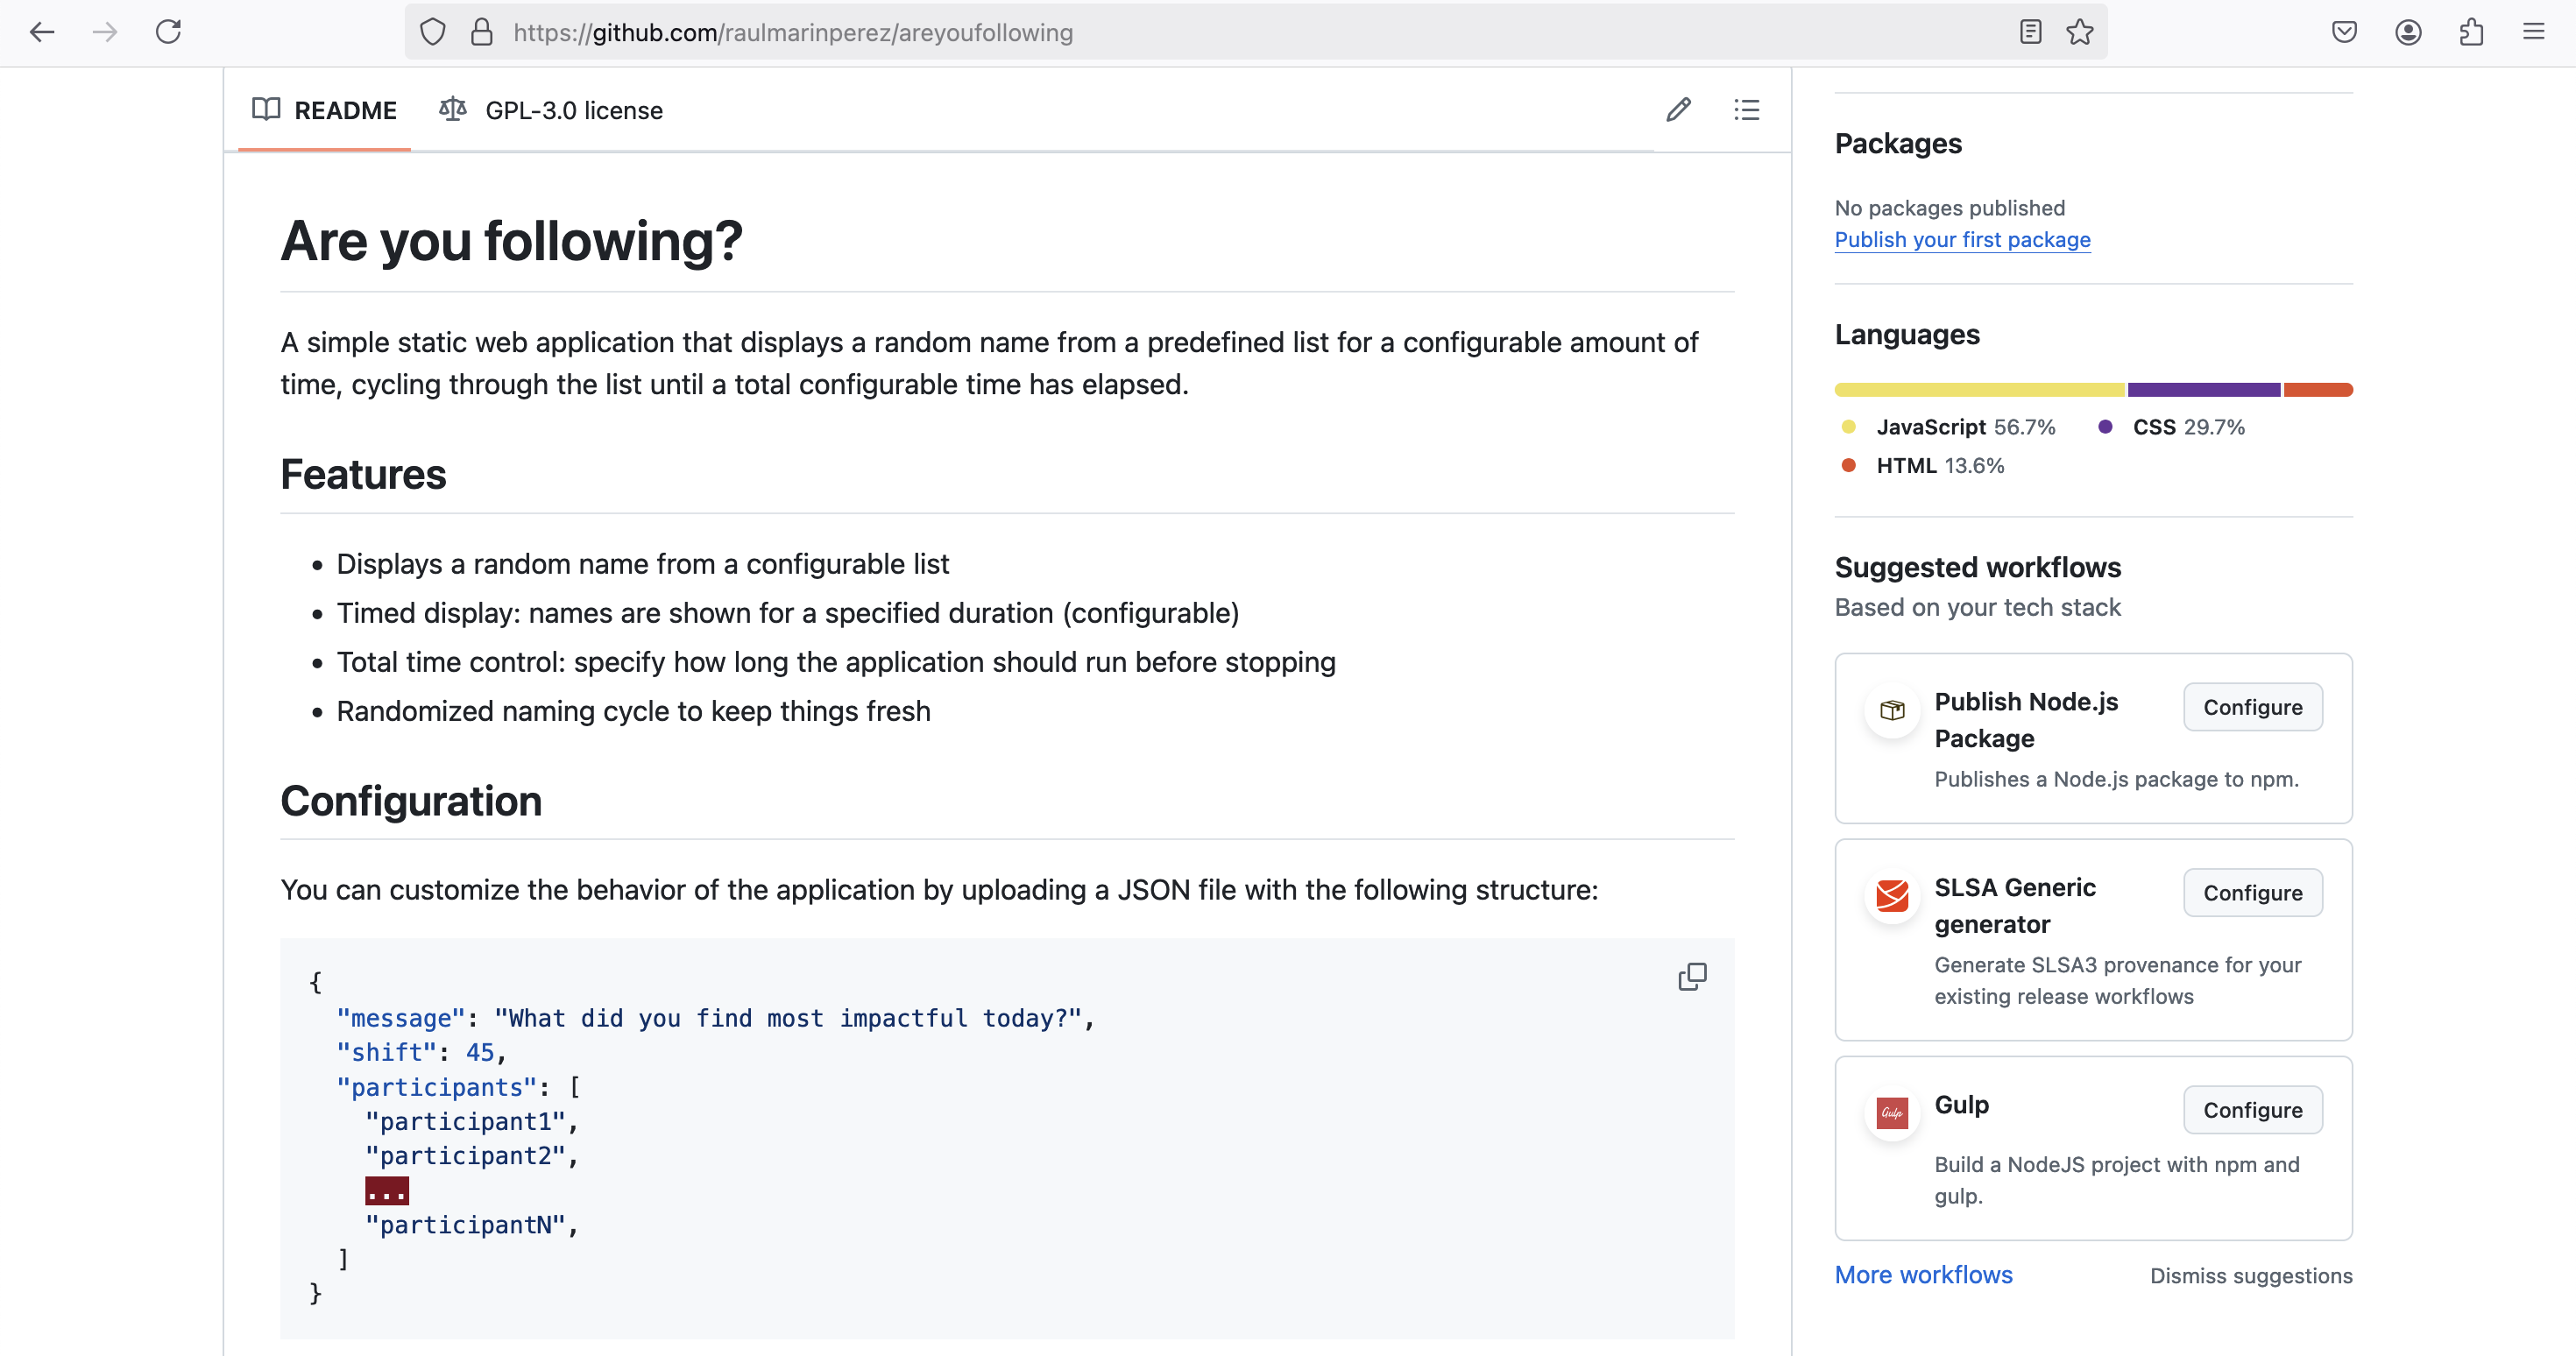Click the site security lock icon
Image resolution: width=2576 pixels, height=1356 pixels.
(x=482, y=32)
